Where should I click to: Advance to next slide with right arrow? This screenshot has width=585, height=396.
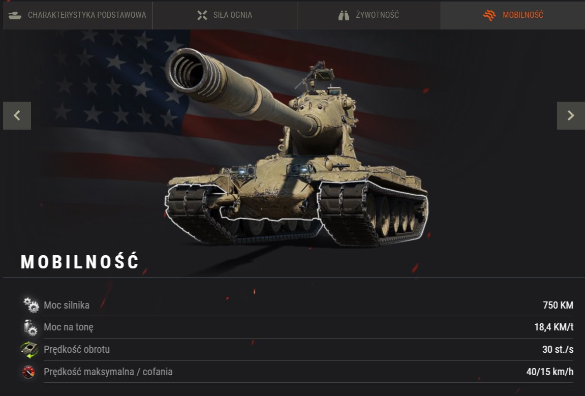pos(571,115)
